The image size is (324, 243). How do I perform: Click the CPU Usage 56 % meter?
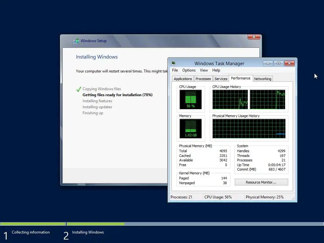tap(190, 99)
